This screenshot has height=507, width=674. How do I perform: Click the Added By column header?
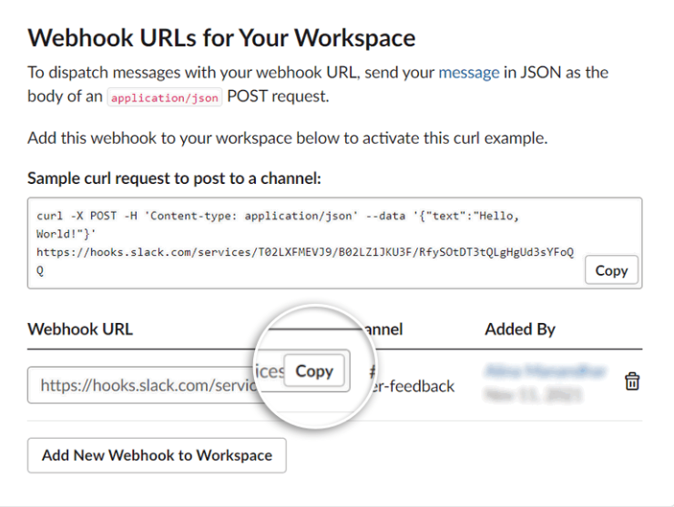(520, 330)
